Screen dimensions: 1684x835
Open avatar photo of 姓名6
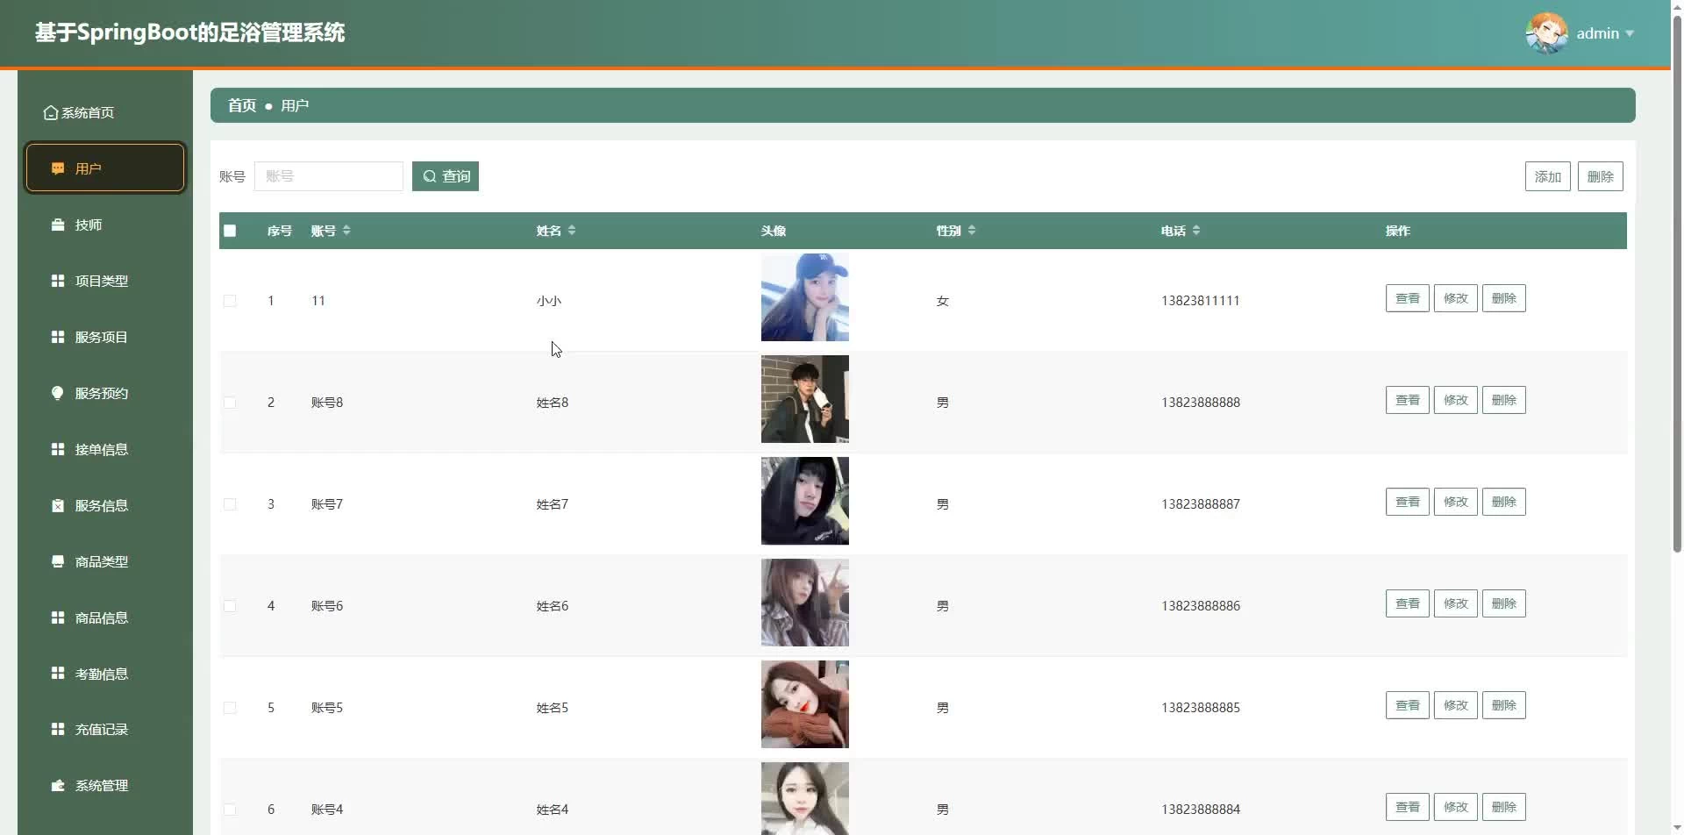[805, 603]
